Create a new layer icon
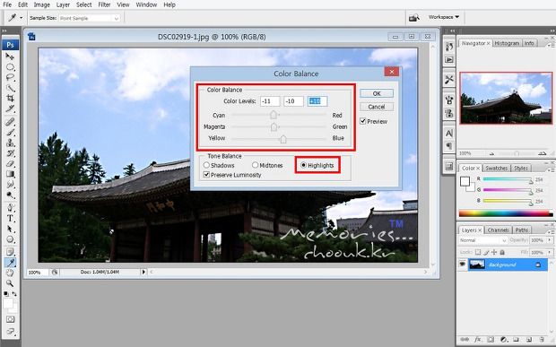The height and width of the screenshot is (347, 556). [x=528, y=339]
